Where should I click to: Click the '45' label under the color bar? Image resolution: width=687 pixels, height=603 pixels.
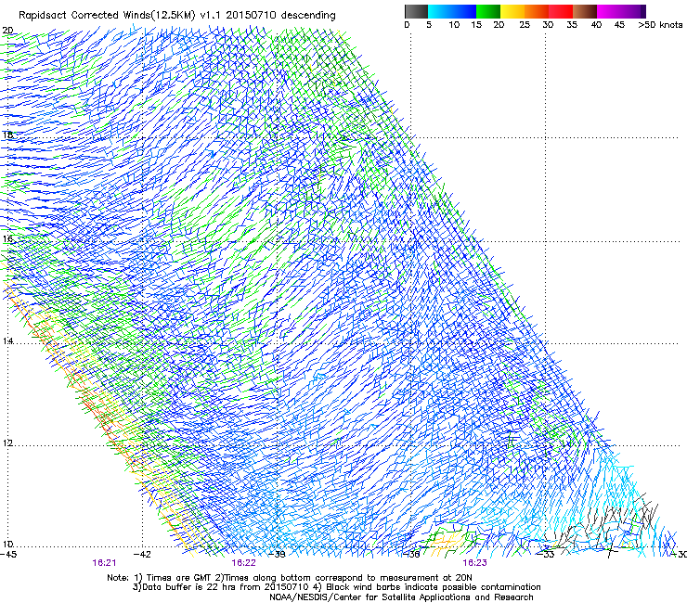click(x=619, y=25)
